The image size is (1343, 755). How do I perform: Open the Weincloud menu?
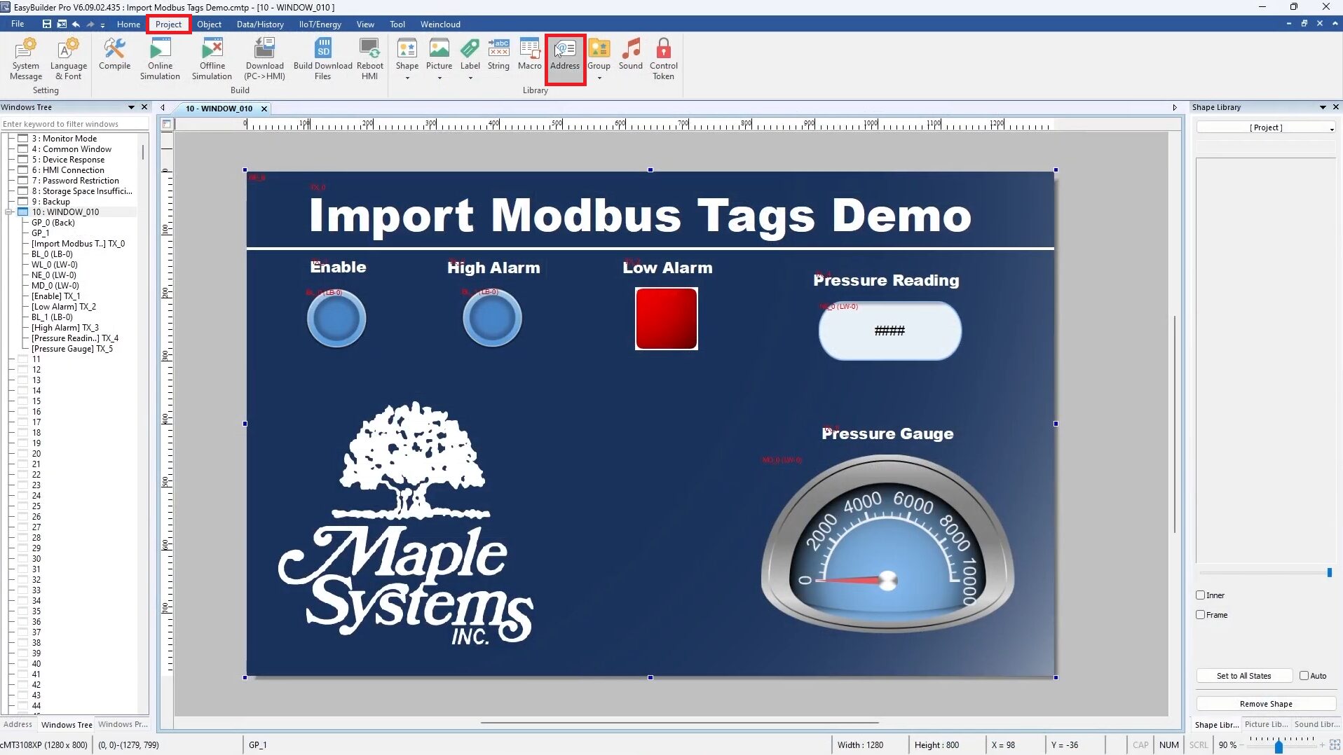pyautogui.click(x=440, y=24)
